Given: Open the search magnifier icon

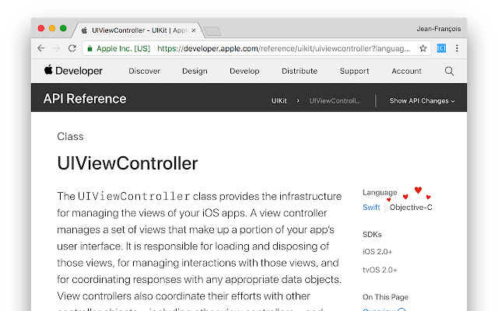Looking at the screenshot, I should [x=449, y=71].
